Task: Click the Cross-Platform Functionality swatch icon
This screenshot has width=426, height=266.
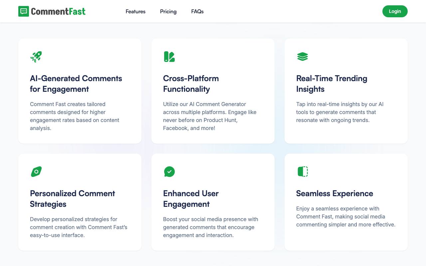Action: coord(169,57)
